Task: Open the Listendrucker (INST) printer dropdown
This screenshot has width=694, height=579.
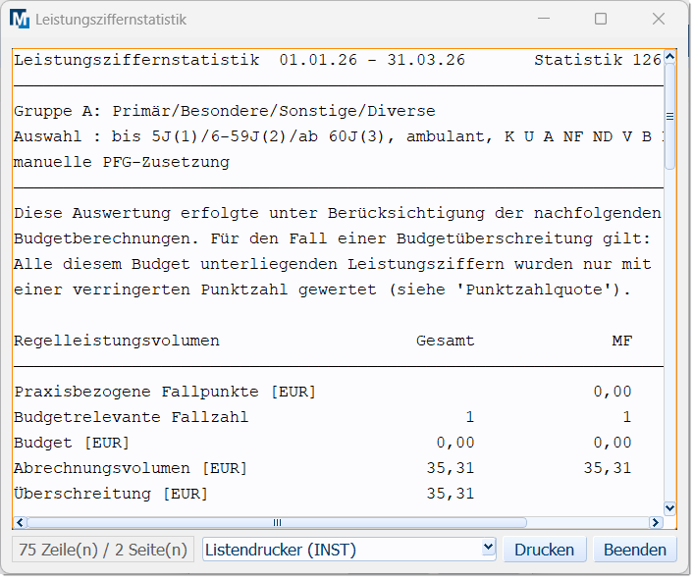Action: (490, 550)
